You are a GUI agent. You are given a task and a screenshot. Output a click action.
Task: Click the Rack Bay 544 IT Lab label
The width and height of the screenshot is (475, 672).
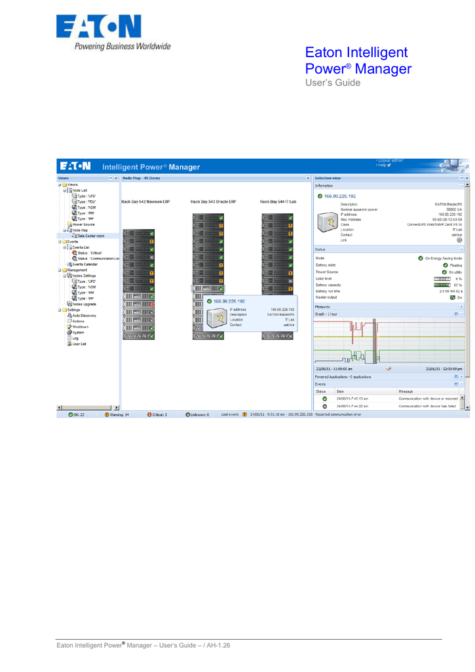tap(278, 201)
